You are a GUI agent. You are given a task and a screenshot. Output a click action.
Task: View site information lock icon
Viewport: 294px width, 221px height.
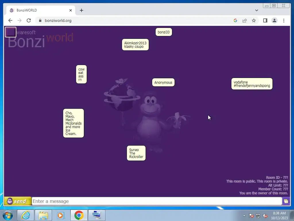coord(40,20)
